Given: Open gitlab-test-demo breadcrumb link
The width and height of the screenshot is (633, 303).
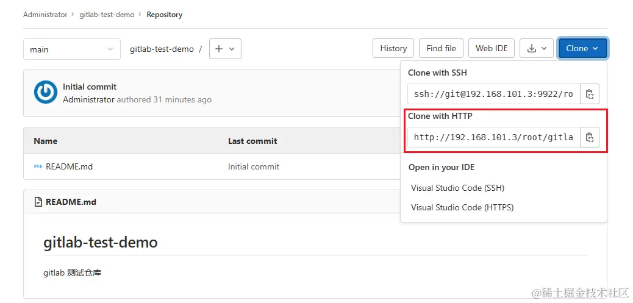Looking at the screenshot, I should tap(107, 15).
